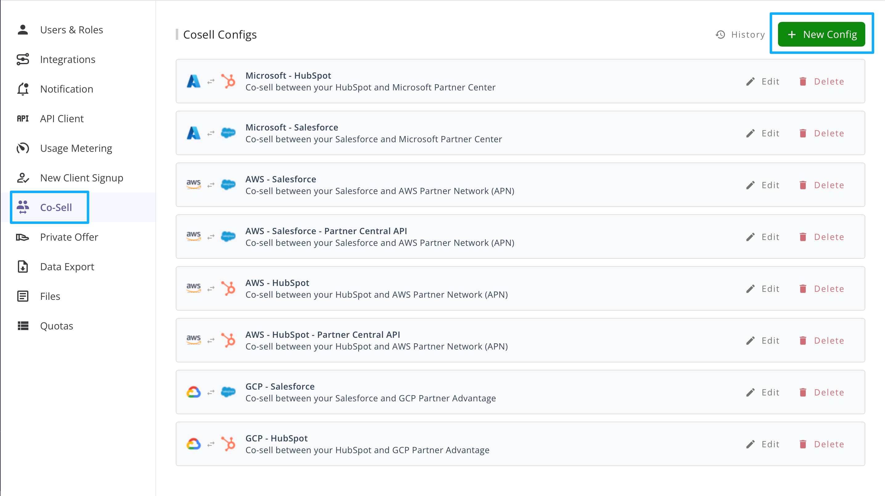885x496 pixels.
Task: Create a config with New Config button
Action: point(821,34)
